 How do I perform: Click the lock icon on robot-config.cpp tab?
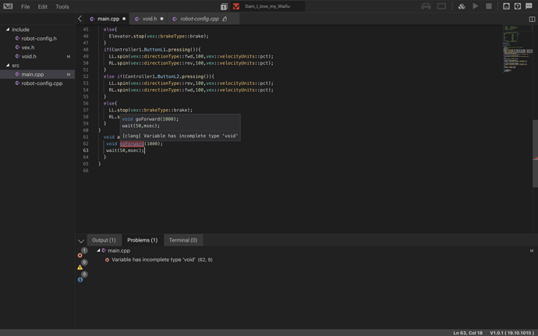click(x=225, y=19)
